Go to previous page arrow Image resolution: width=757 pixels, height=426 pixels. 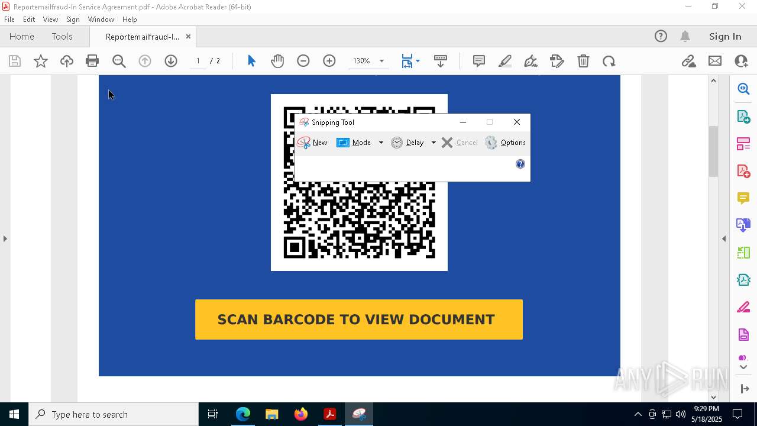[145, 61]
